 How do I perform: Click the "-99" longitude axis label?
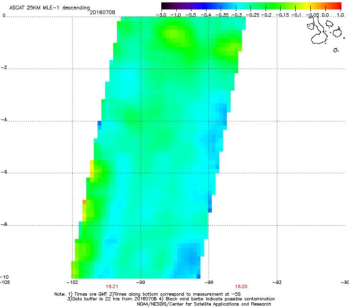141,282
